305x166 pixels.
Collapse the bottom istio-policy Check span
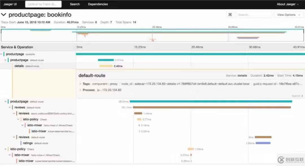click(x=5, y=149)
